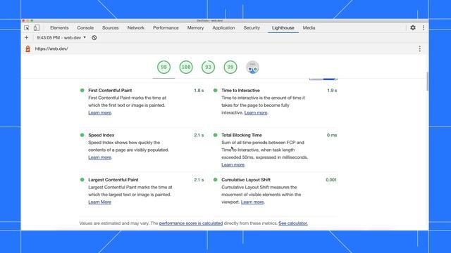Click the report vertical scrollbar thumb
Viewport: 451px width, 253px height.
427,82
